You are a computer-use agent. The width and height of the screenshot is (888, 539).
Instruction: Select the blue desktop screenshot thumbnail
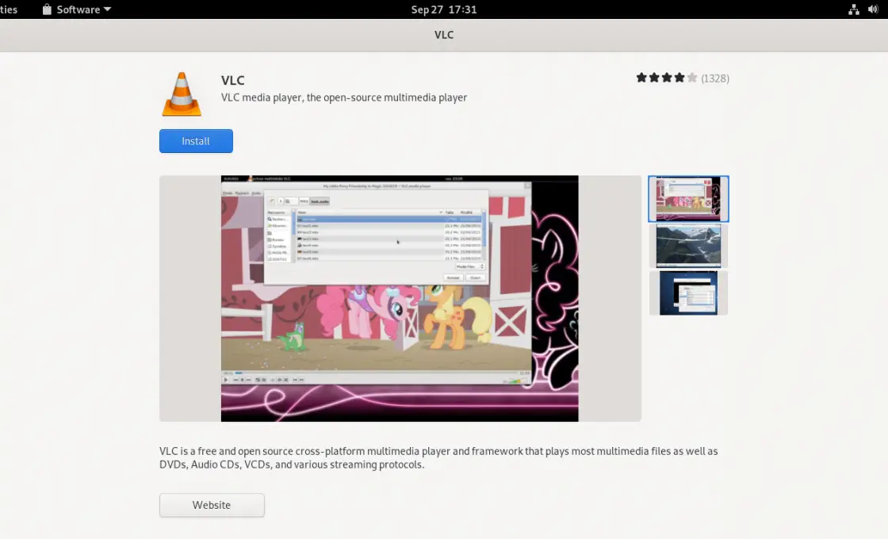click(688, 292)
